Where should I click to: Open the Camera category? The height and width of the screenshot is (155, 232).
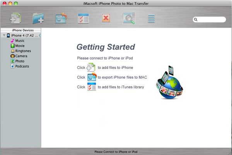[x=21, y=56]
